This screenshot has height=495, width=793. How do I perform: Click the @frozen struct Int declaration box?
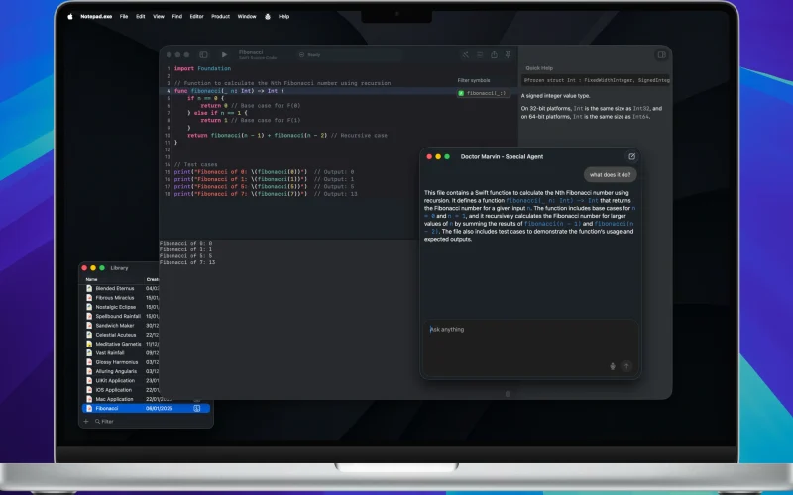click(x=596, y=80)
